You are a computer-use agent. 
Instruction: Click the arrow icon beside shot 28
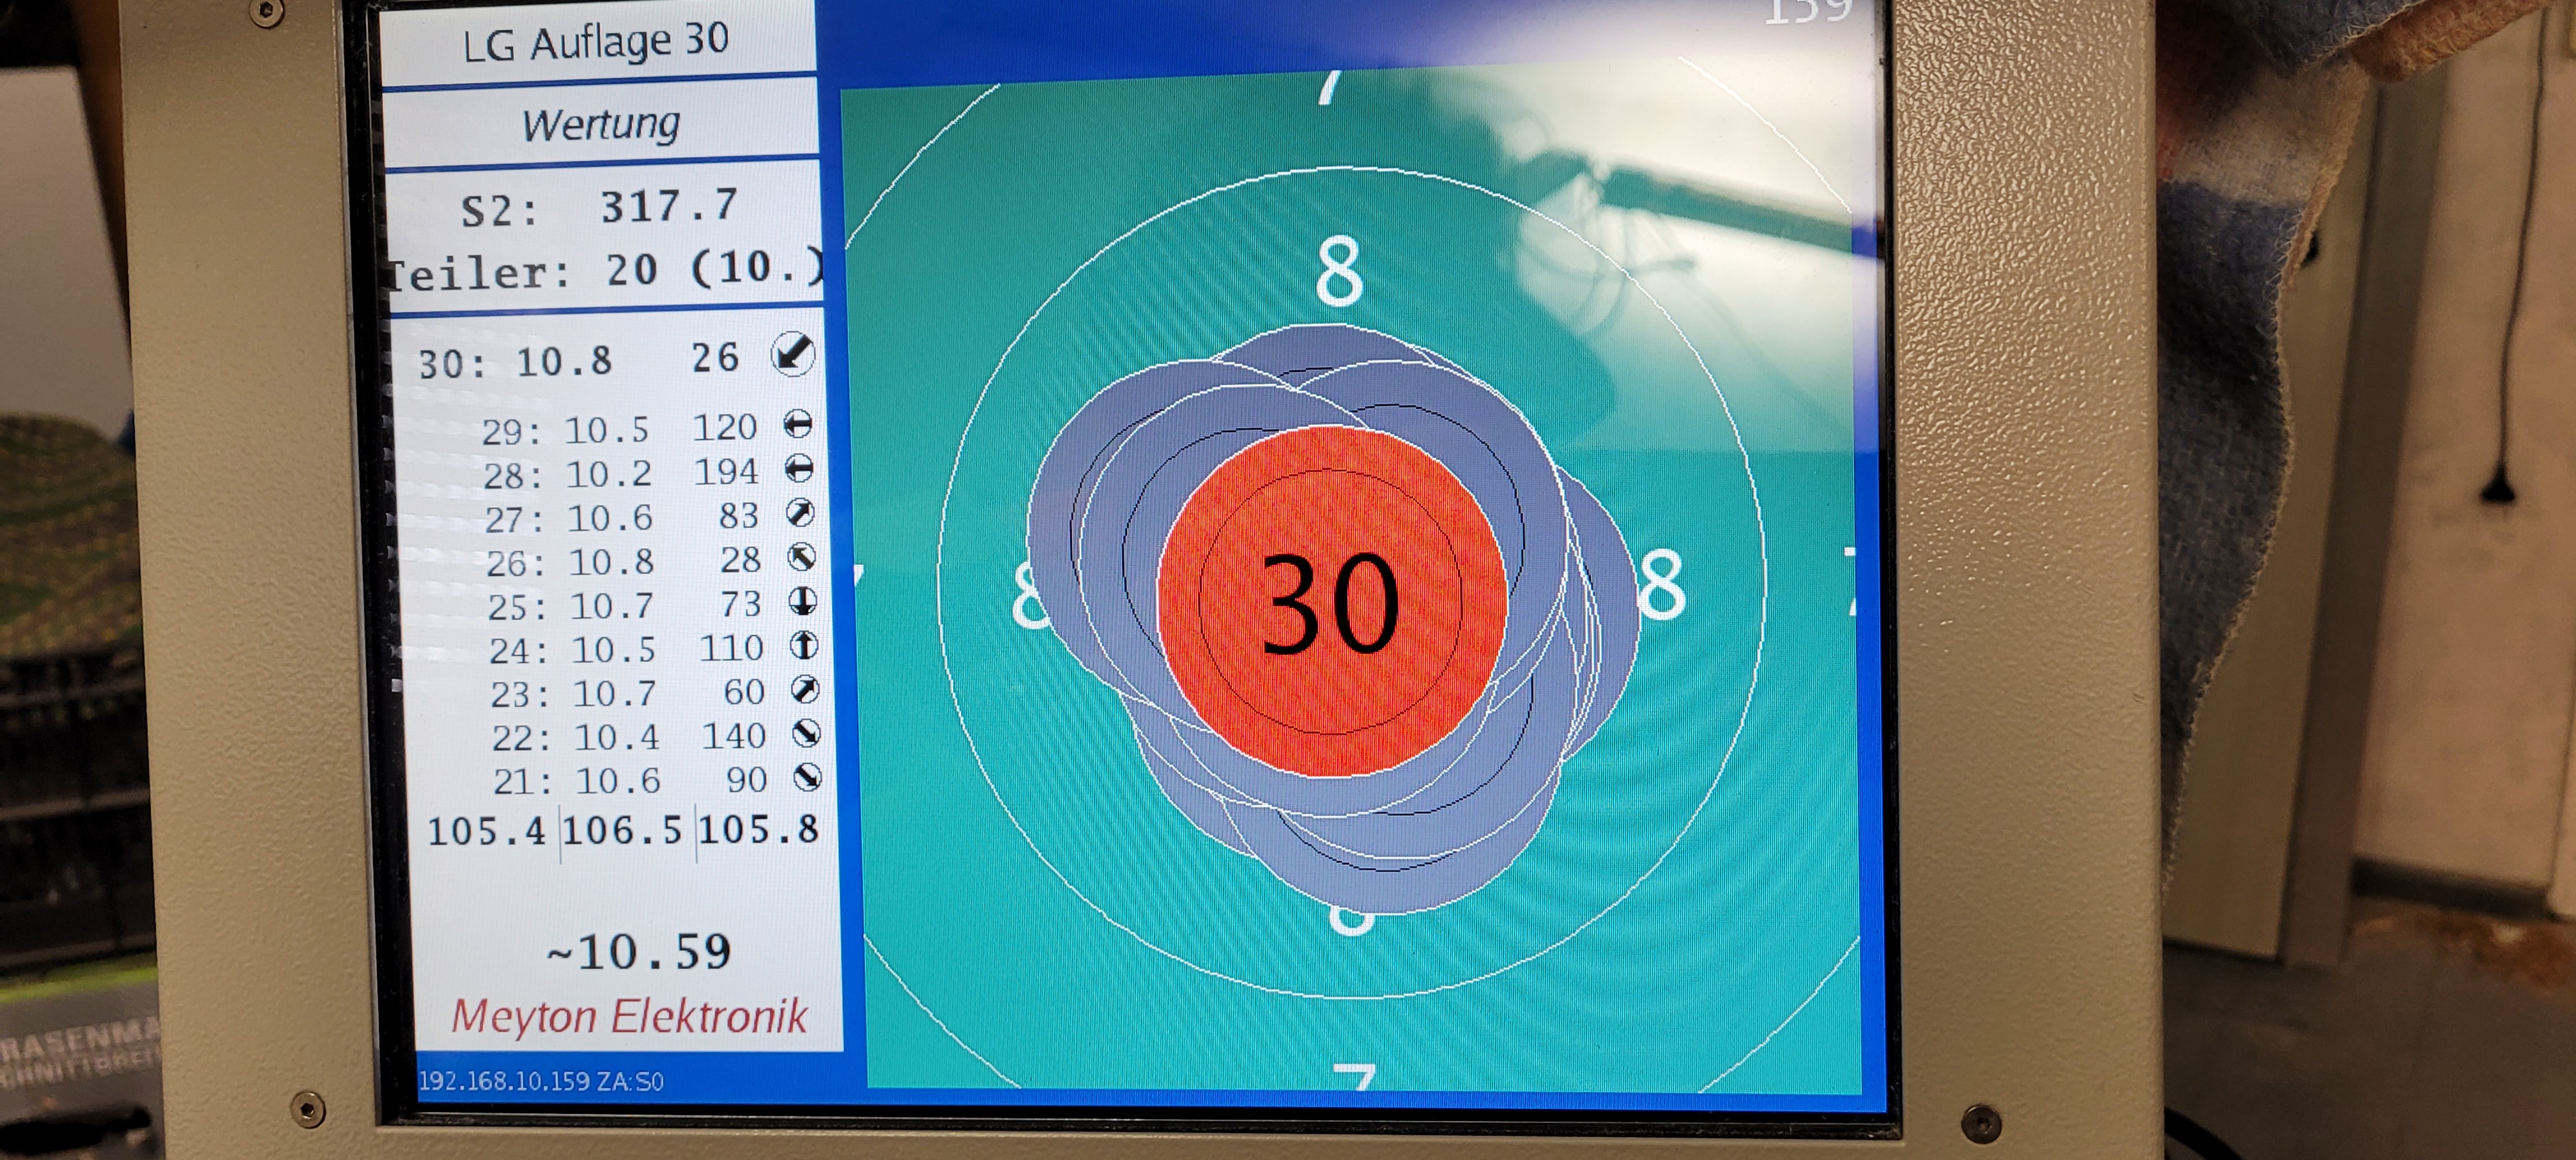pyautogui.click(x=799, y=468)
